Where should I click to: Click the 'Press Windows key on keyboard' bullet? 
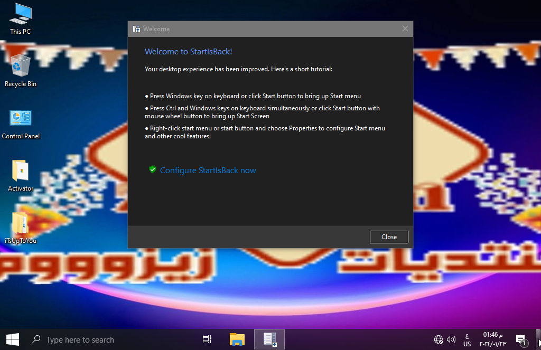pyautogui.click(x=253, y=96)
